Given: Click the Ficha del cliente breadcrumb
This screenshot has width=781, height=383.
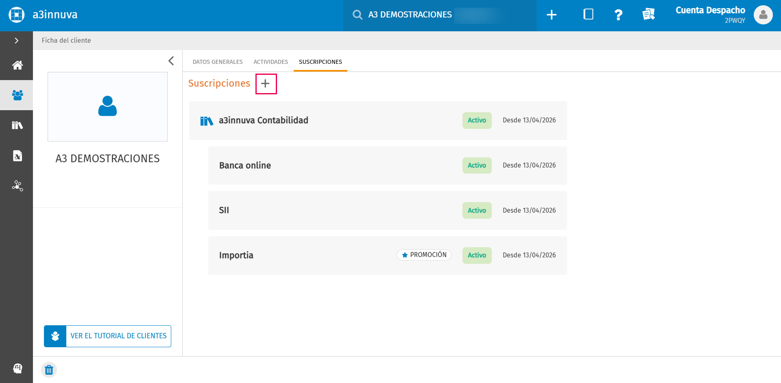Looking at the screenshot, I should [x=66, y=41].
